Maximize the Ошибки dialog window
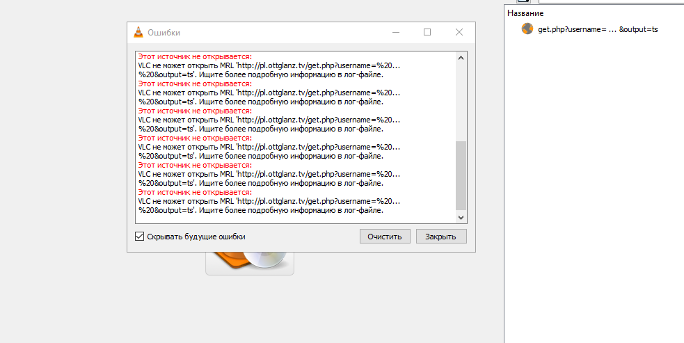 click(x=427, y=32)
